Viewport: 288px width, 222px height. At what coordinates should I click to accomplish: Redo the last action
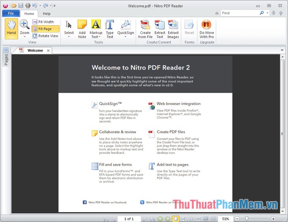[45, 6]
